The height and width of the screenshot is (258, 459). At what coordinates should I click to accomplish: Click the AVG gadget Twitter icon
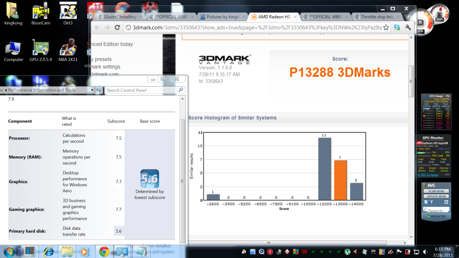426,202
